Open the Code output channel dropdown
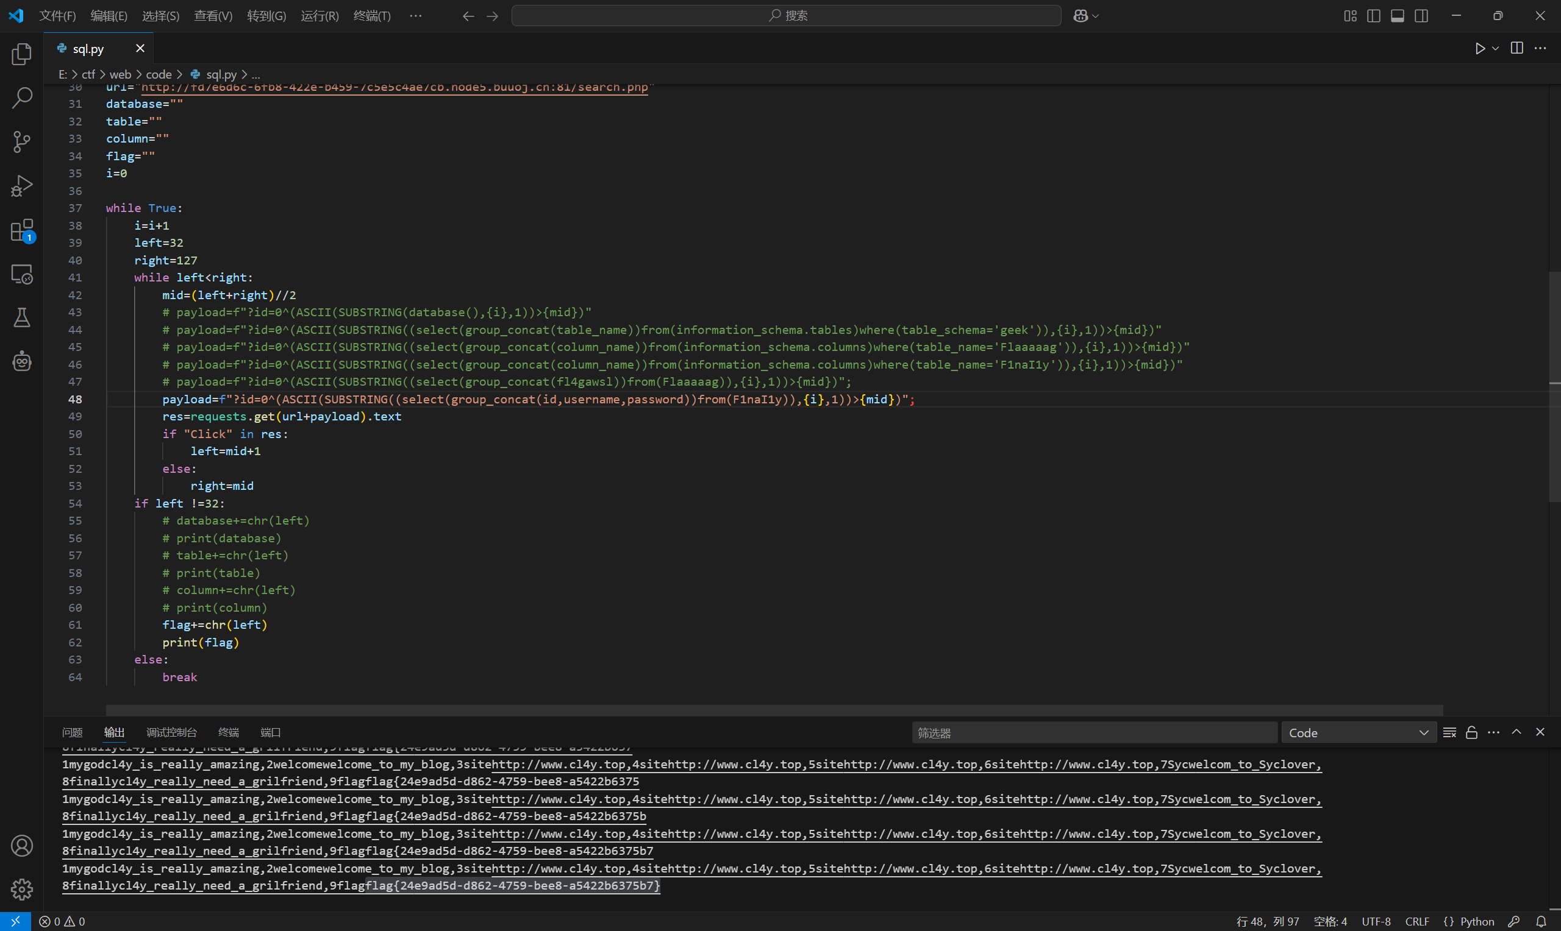1561x931 pixels. click(x=1359, y=733)
